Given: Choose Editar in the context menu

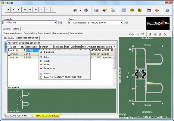Looking at the screenshot, I should coord(64,57).
